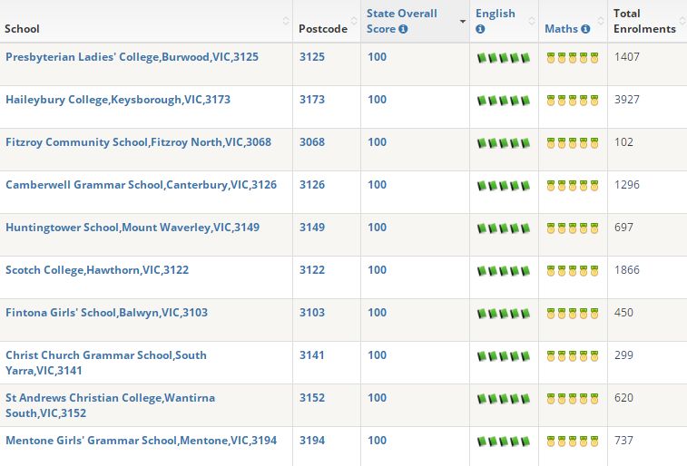687x466 pixels.
Task: Click English book rating for Mentone Girls' Grammar
Action: click(x=504, y=442)
